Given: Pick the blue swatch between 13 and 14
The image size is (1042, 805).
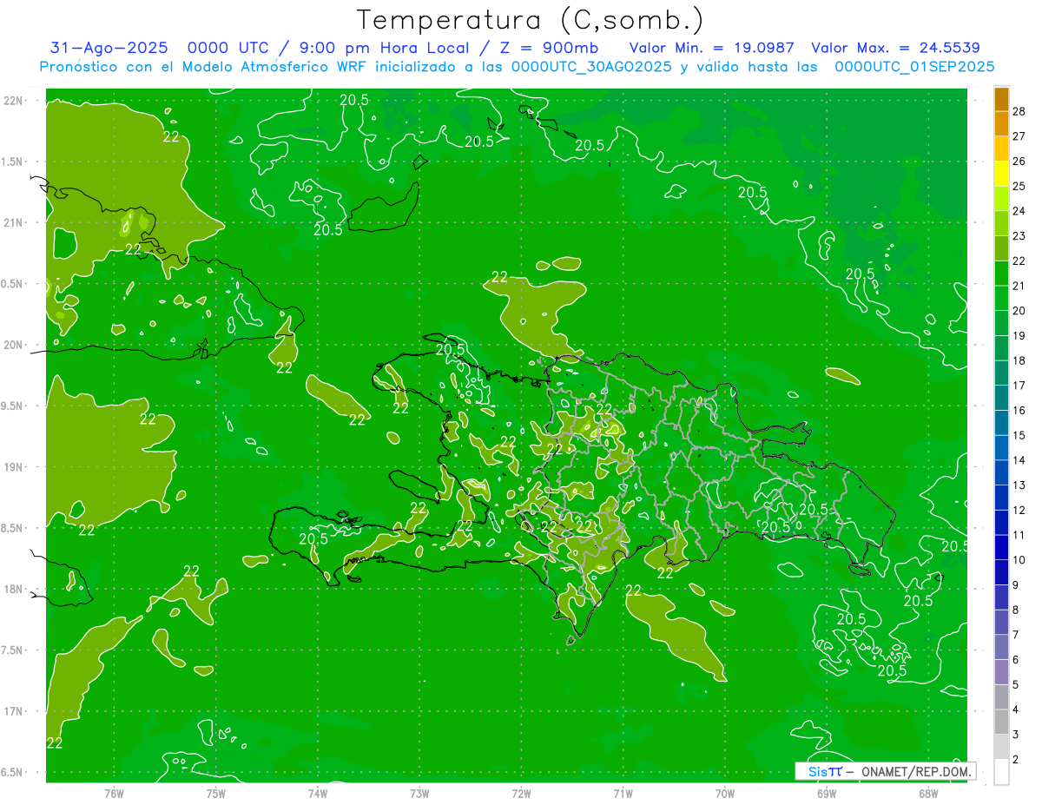Looking at the screenshot, I should [1001, 472].
